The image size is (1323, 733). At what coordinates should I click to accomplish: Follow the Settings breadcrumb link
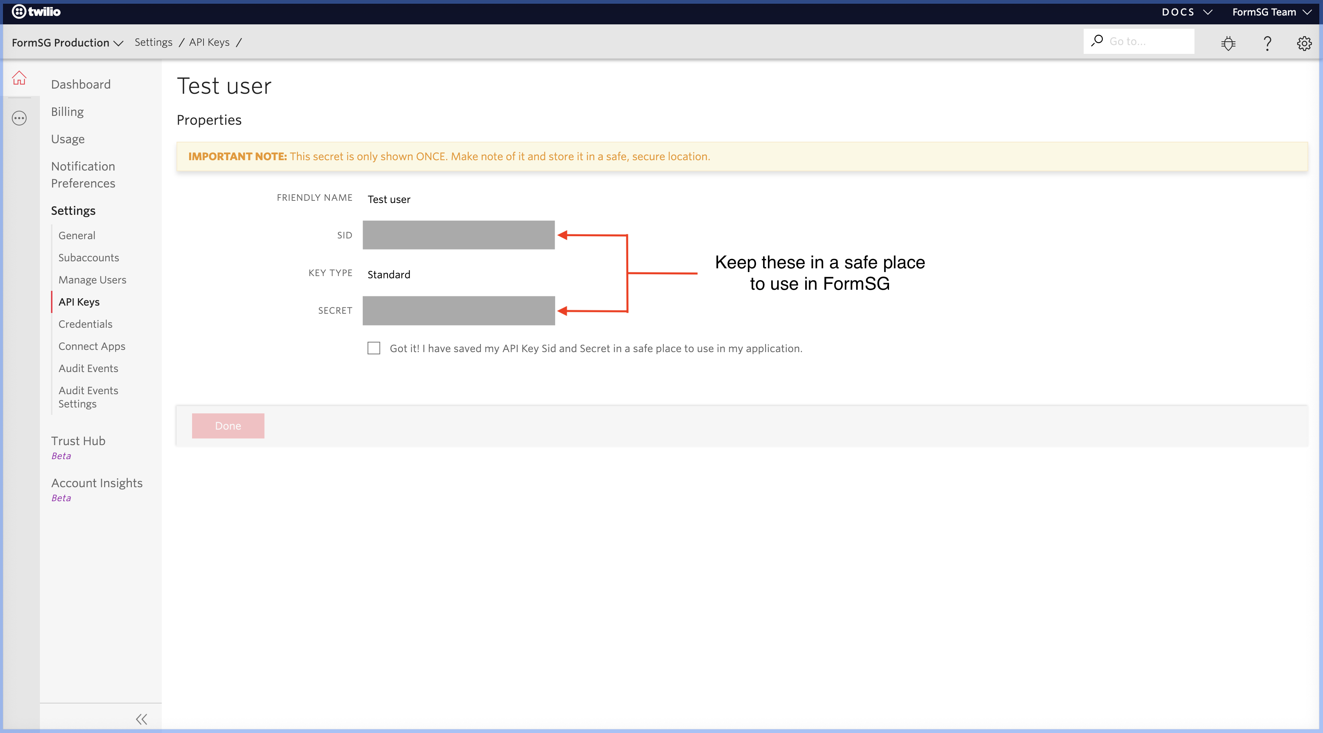coord(154,42)
